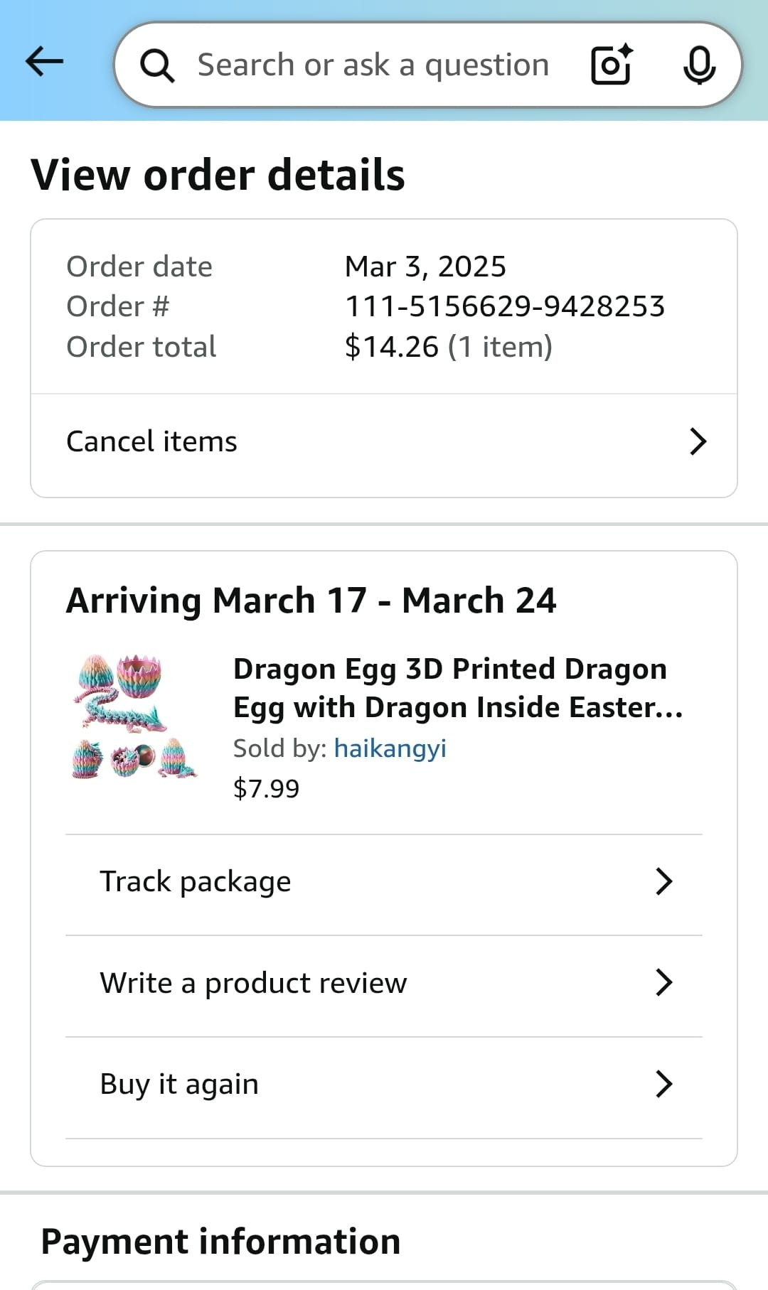Tap the order number 111-5156629-9428253
The image size is (768, 1290).
[x=504, y=306]
